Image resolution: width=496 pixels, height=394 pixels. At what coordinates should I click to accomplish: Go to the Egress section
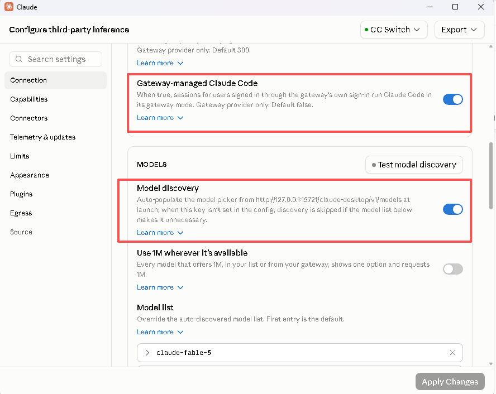[x=55, y=213]
